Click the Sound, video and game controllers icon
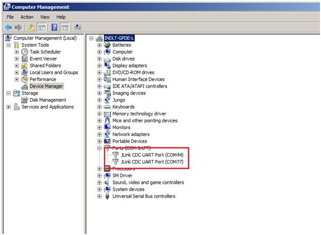 tap(107, 182)
